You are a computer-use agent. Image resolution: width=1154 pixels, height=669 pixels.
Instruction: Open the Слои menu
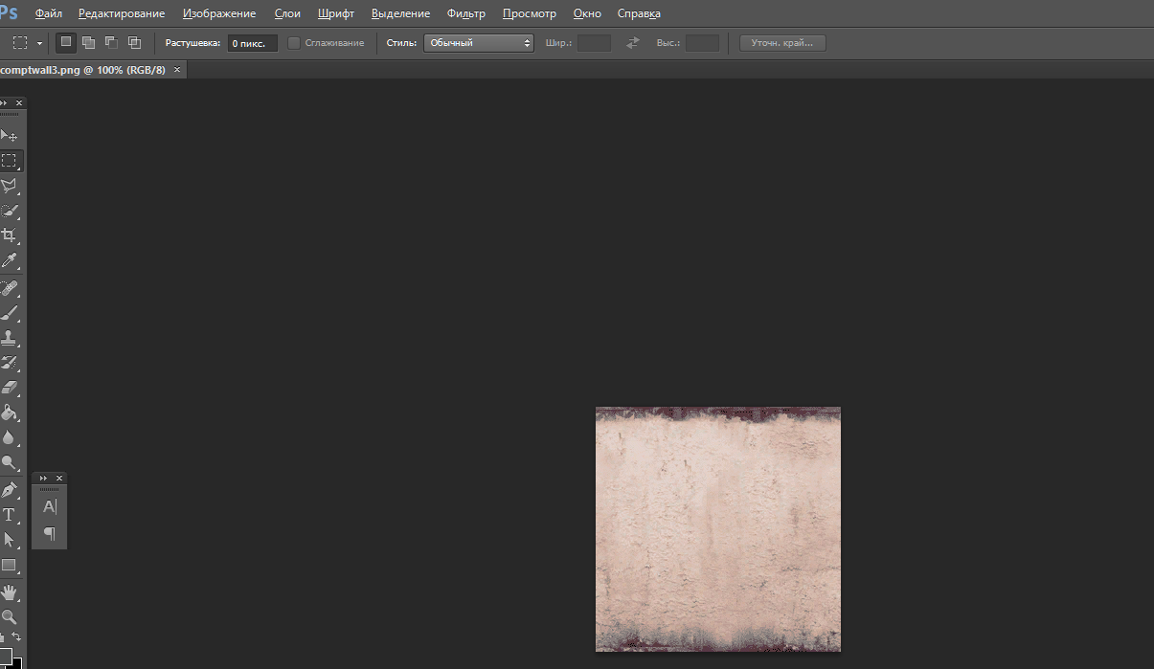[x=286, y=13]
